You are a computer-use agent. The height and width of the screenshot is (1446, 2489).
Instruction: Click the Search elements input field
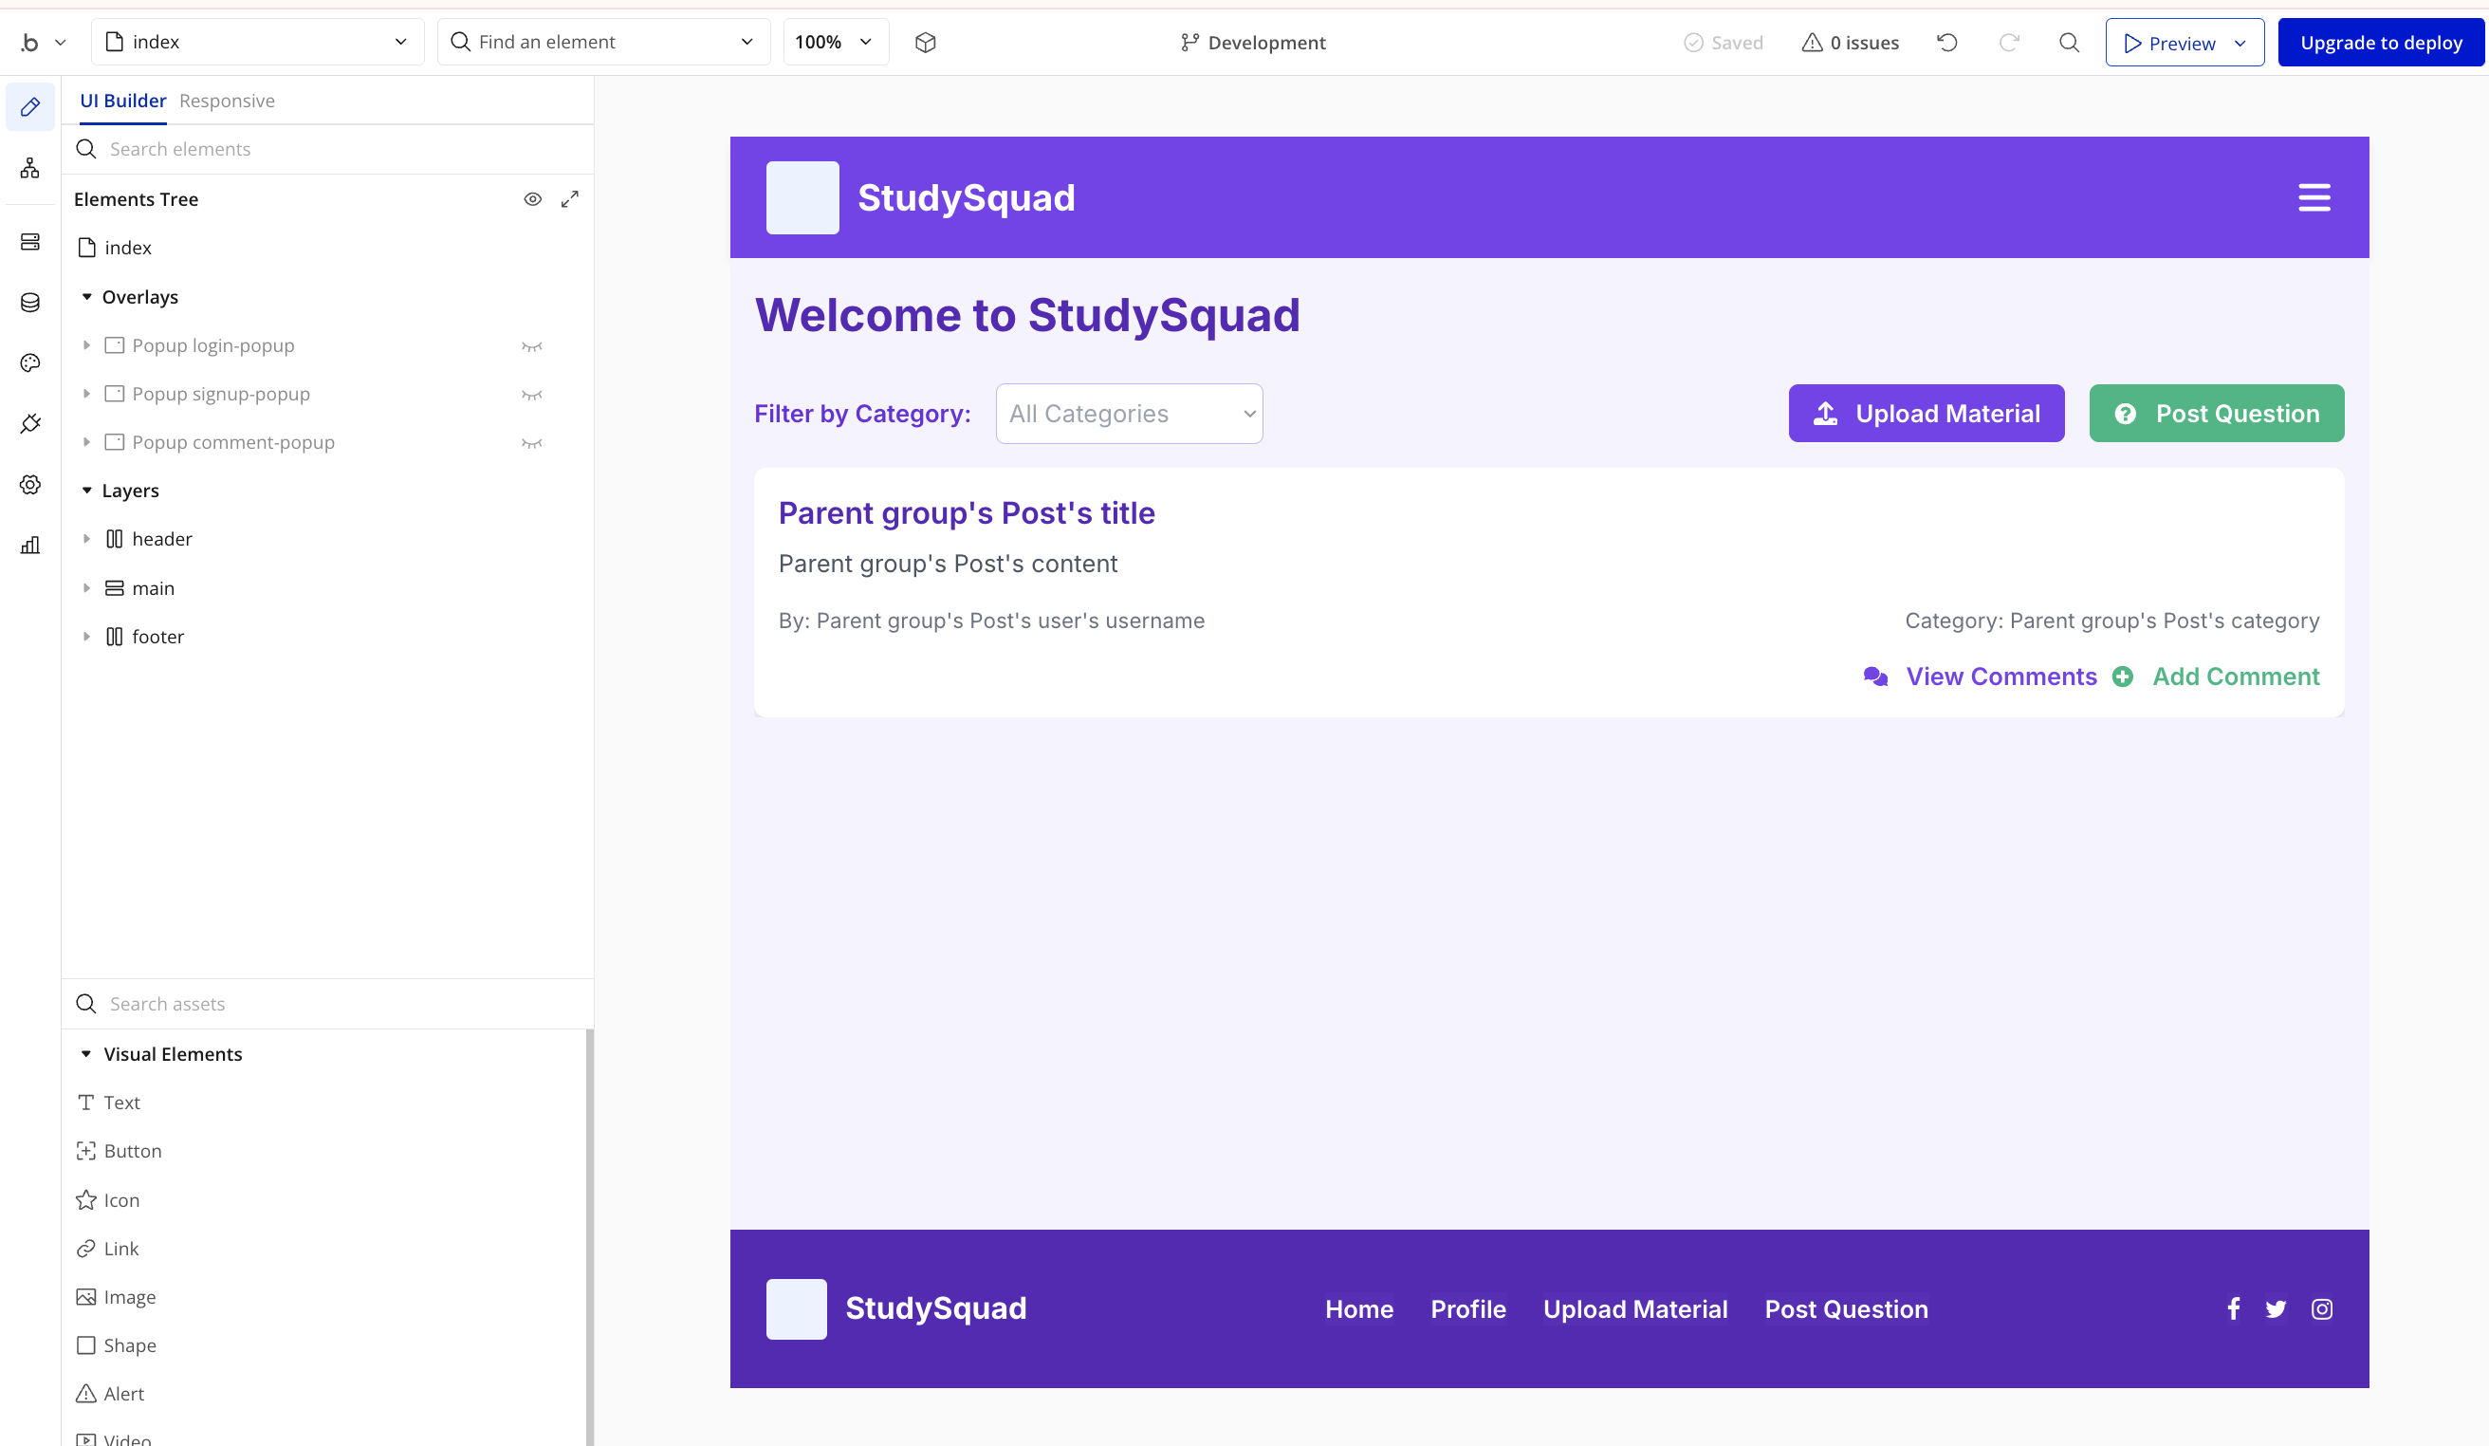pos(336,149)
